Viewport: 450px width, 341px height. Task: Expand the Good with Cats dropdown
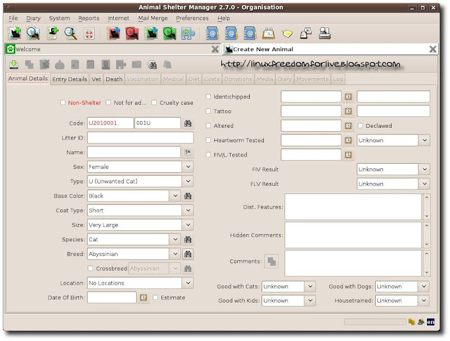point(310,286)
